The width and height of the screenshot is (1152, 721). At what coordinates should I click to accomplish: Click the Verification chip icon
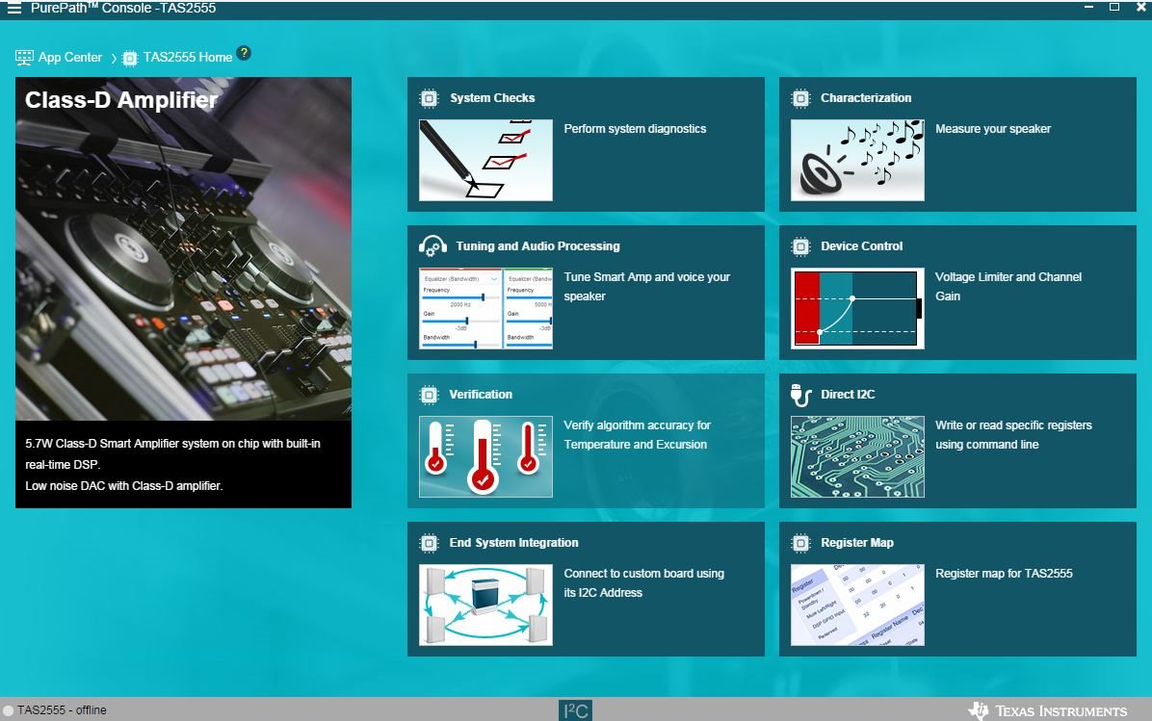tap(429, 395)
